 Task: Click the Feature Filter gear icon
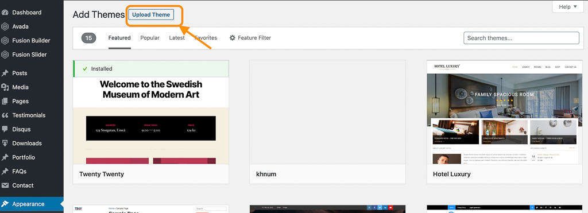pos(233,38)
